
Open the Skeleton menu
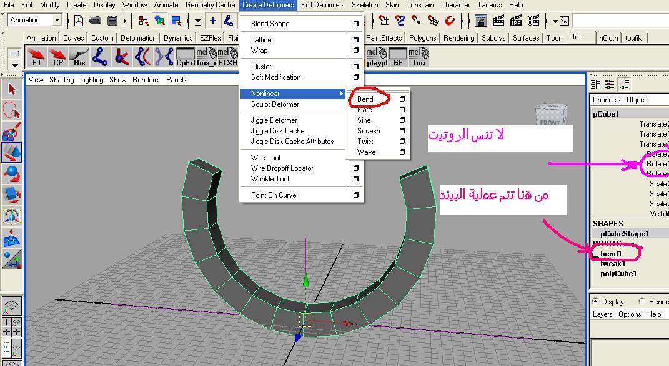click(x=365, y=5)
